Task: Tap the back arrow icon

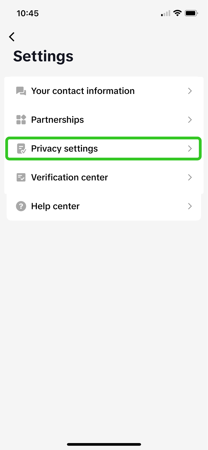Action: click(12, 37)
